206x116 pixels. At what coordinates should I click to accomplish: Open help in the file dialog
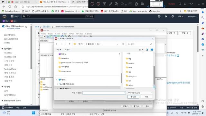click(x=152, y=50)
